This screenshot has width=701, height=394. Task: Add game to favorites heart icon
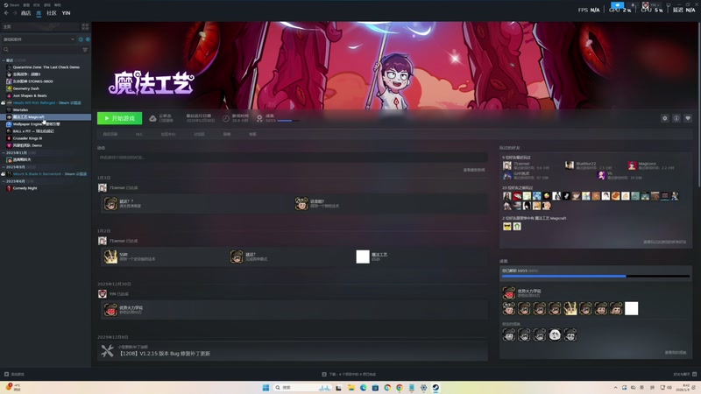688,118
